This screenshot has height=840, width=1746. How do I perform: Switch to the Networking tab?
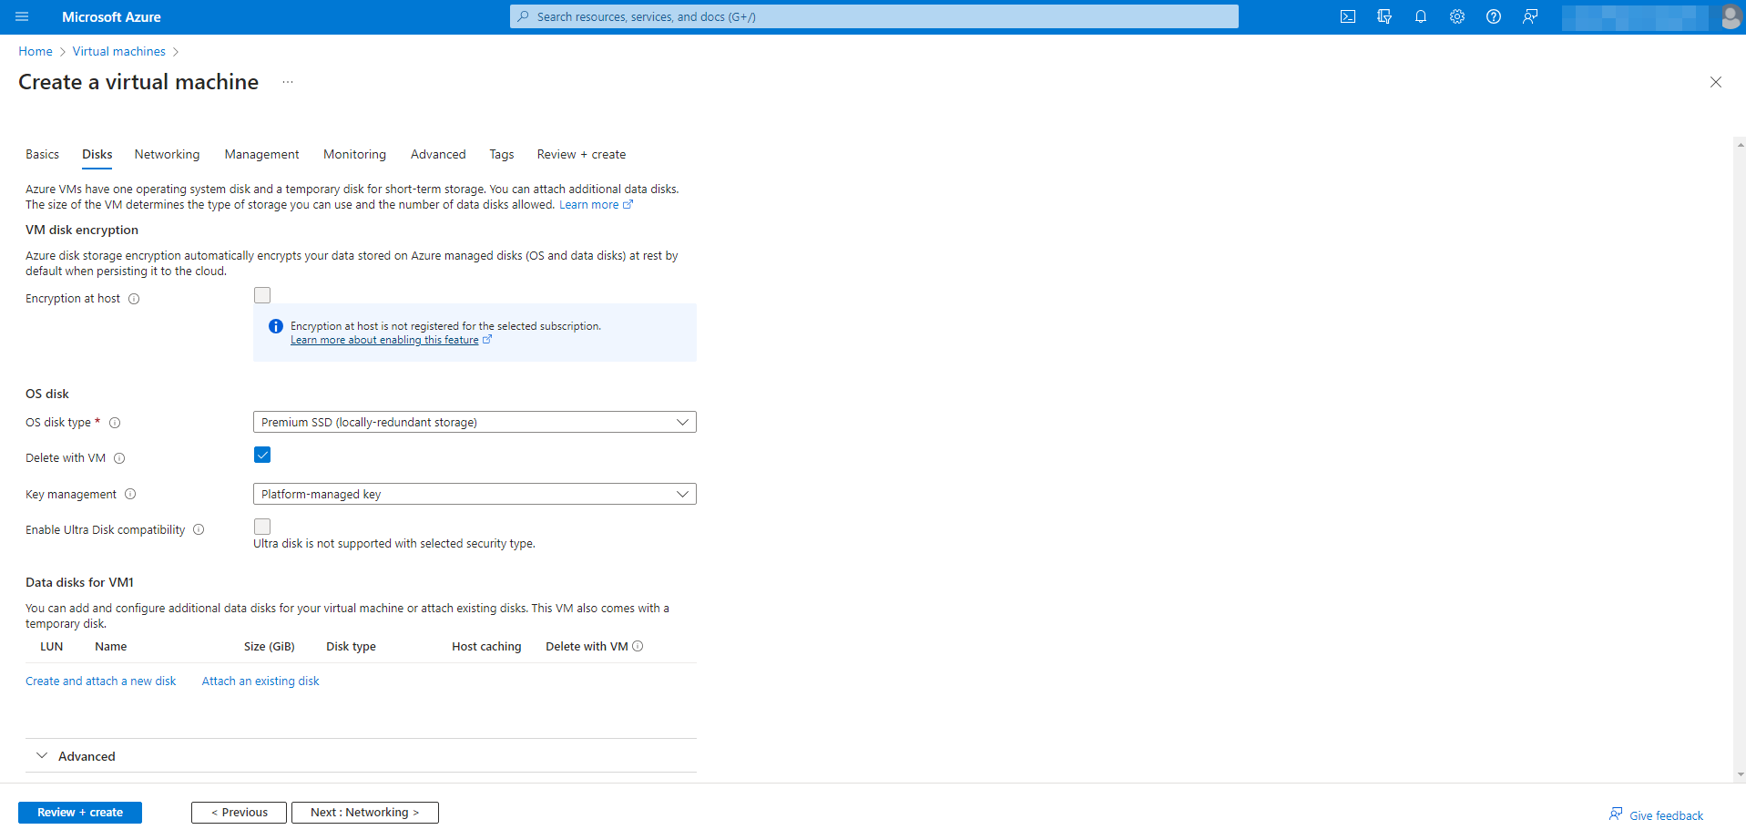click(167, 154)
